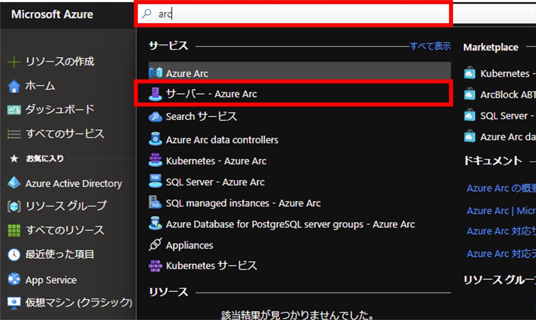536x320 pixels.
Task: Open Azure Arc の概要 document link
Action: [501, 188]
